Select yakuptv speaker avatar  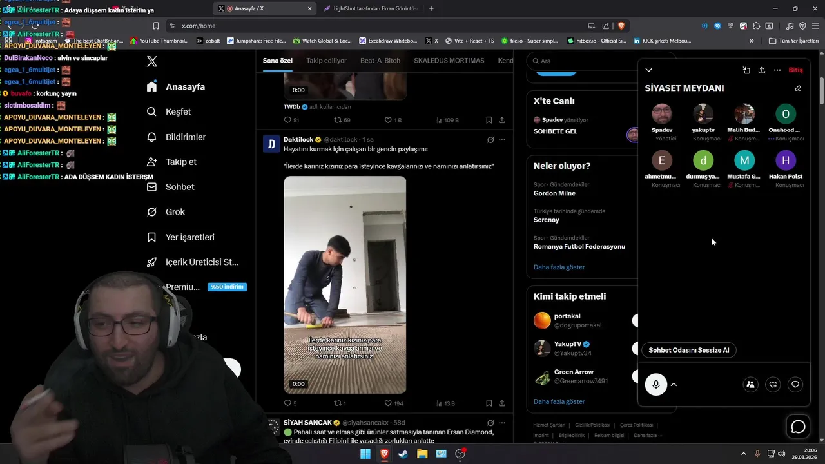pos(703,114)
